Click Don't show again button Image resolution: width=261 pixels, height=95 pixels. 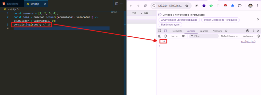point(170,25)
